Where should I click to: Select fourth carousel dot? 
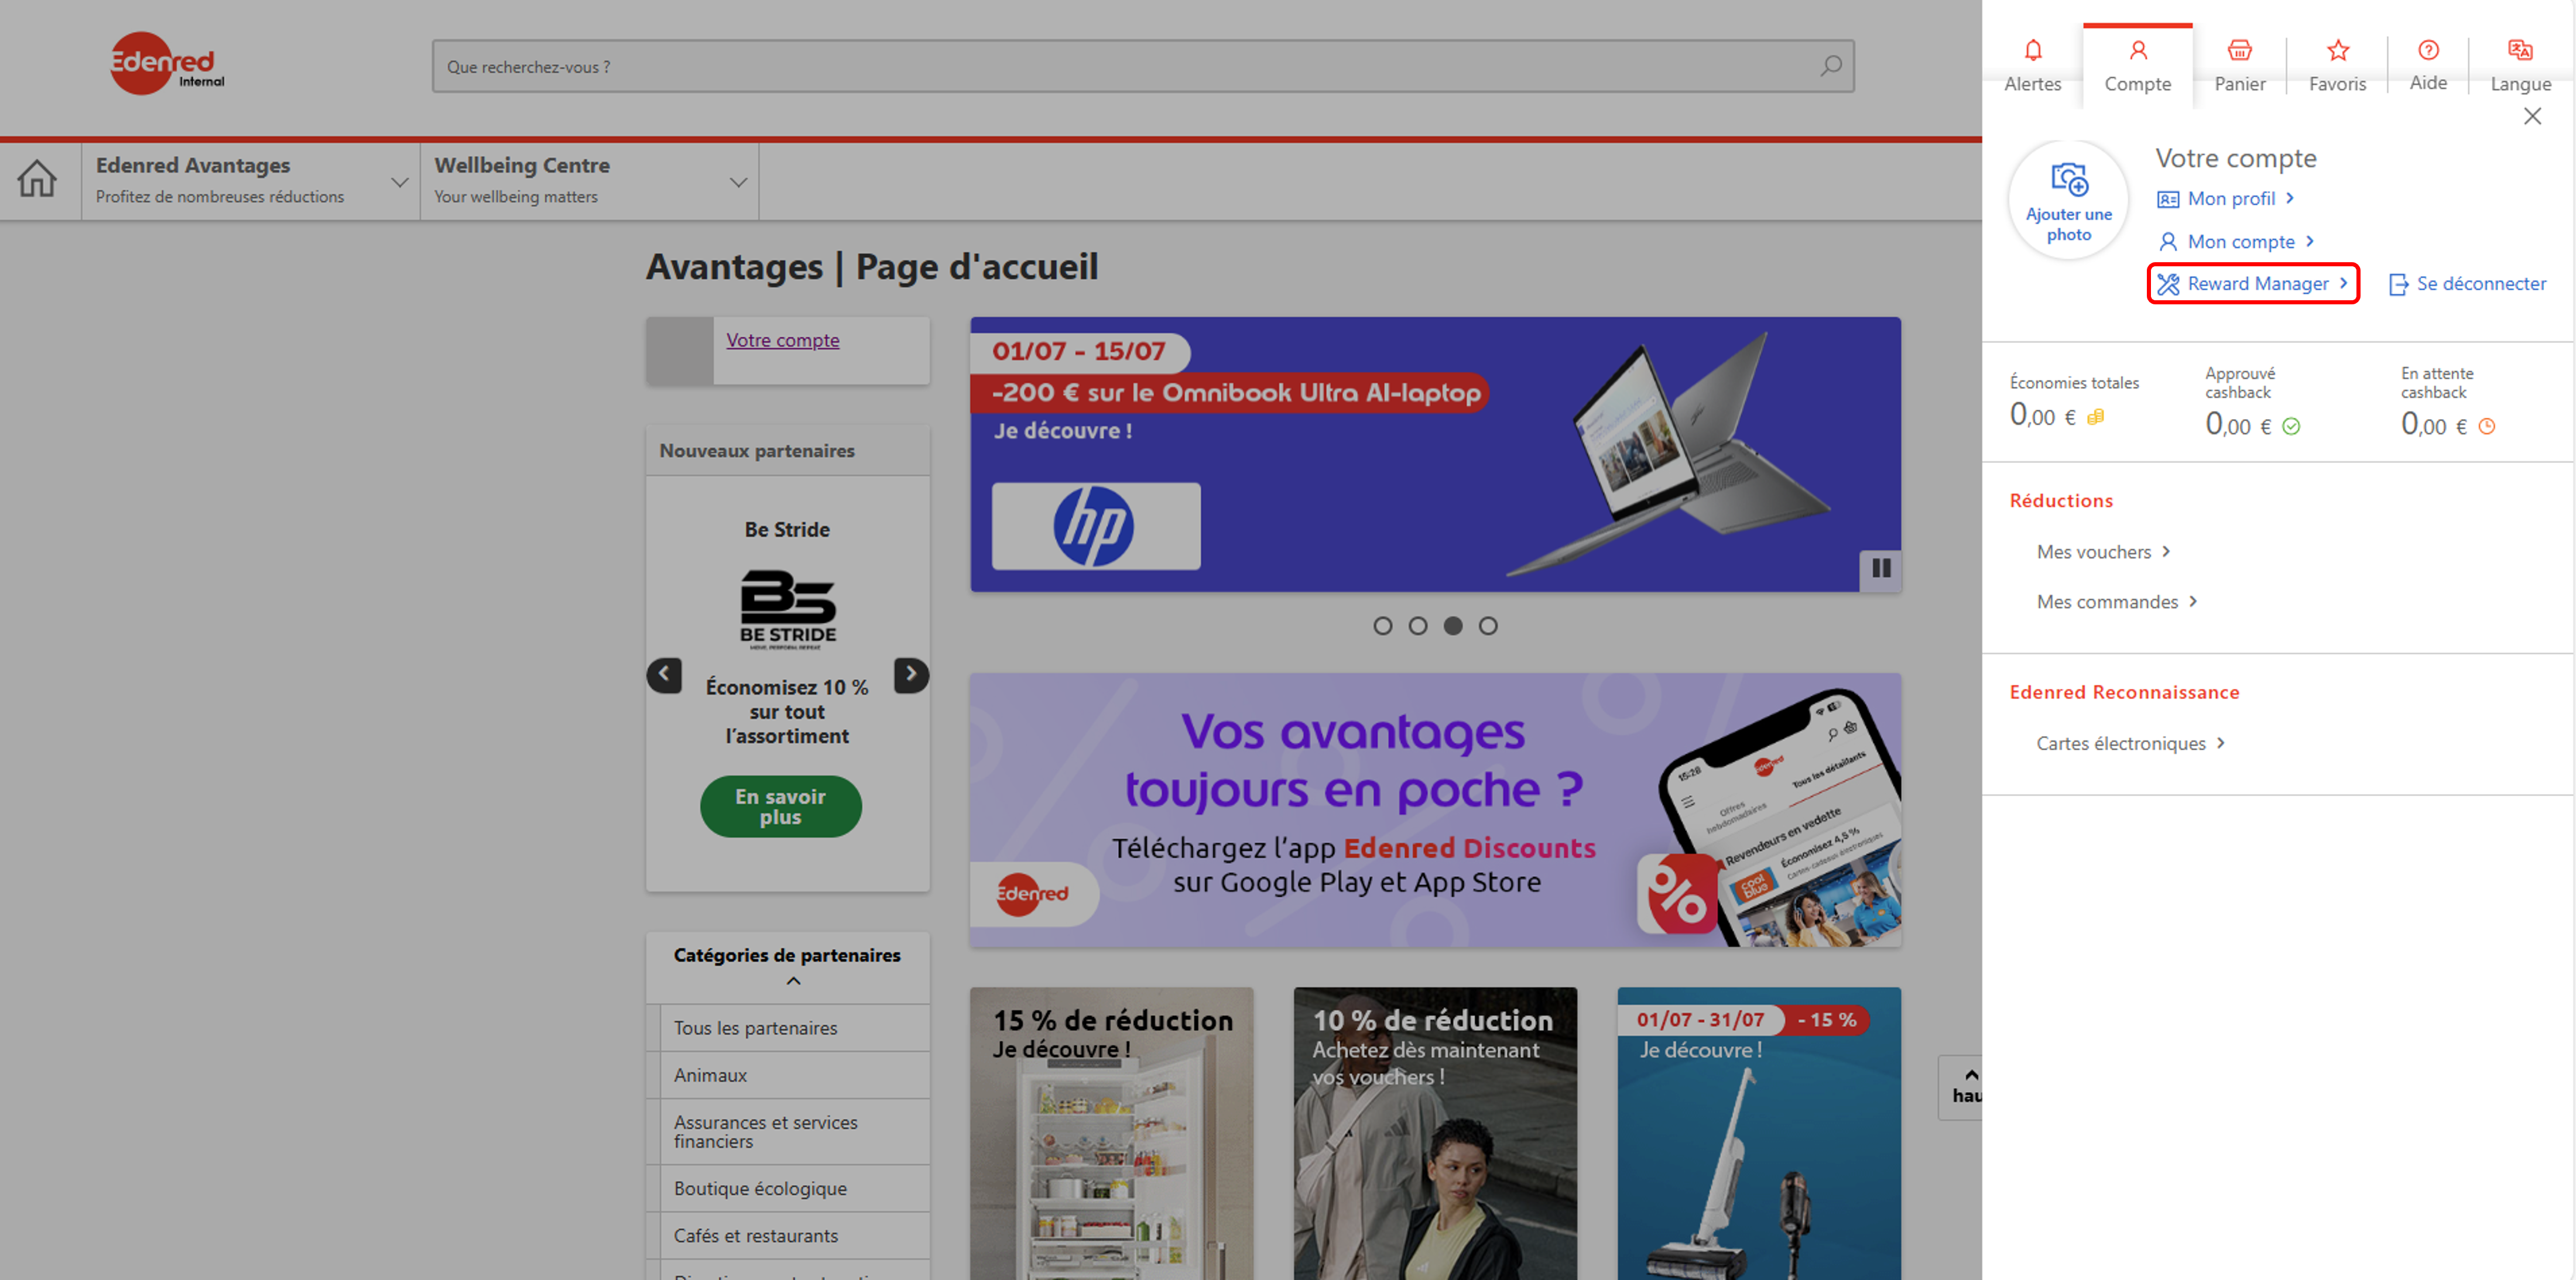(x=1487, y=626)
